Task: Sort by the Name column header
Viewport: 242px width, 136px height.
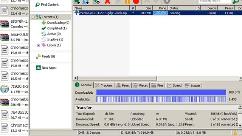Action: [x=101, y=8]
